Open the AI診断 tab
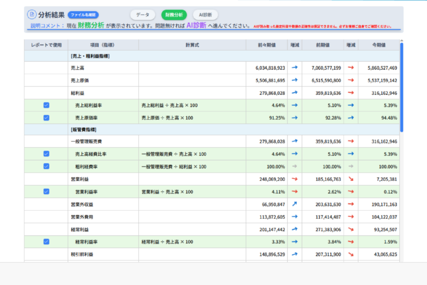 [x=205, y=15]
